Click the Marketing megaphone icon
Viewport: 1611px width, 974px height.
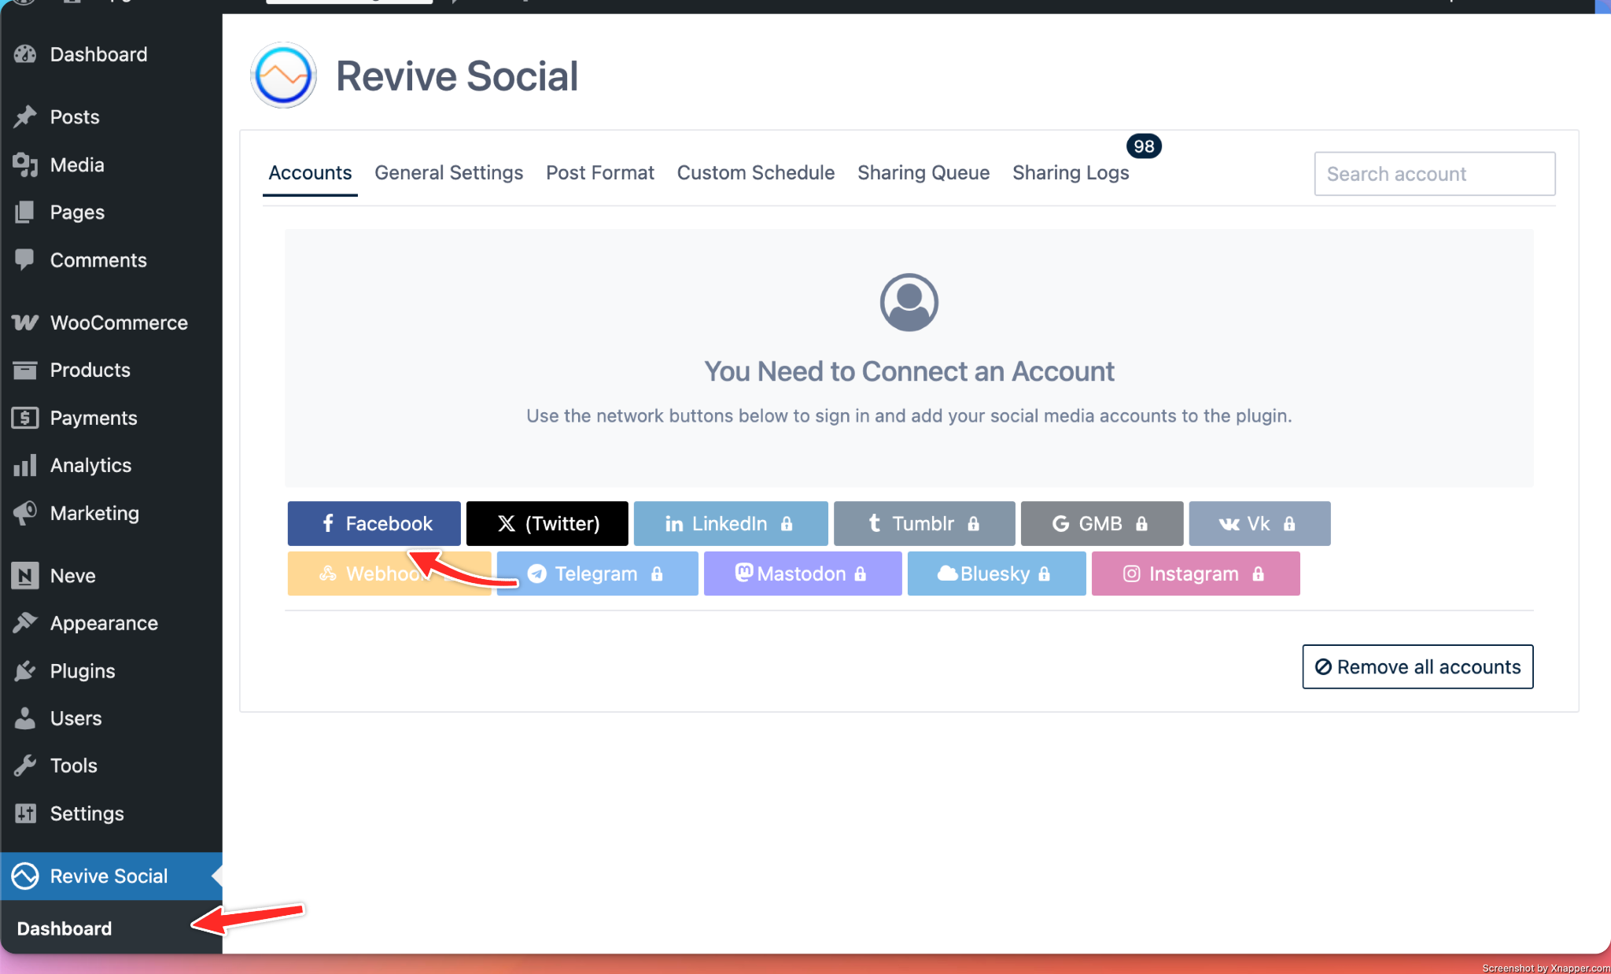(25, 513)
